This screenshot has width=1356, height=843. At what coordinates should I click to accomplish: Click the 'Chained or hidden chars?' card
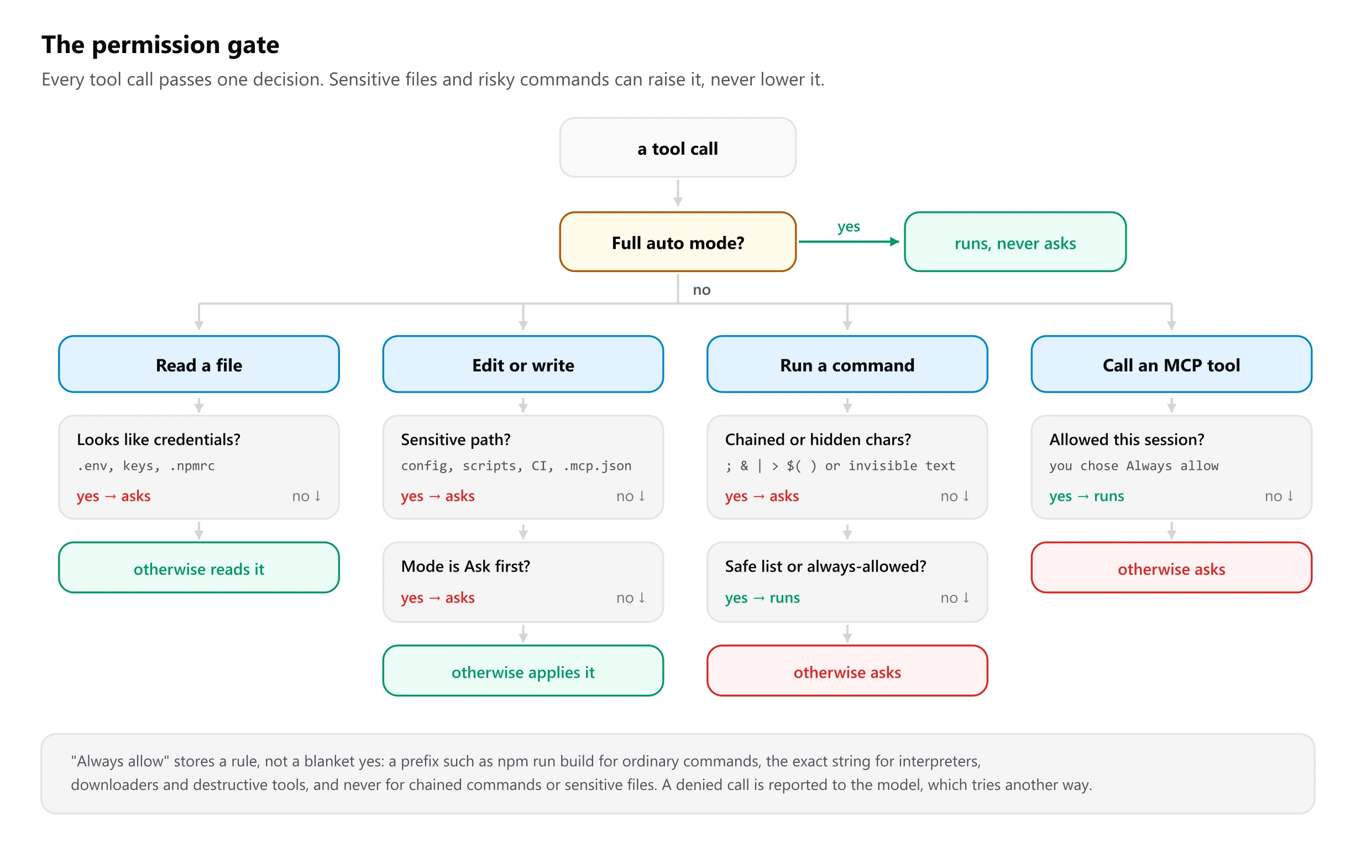[x=847, y=467]
